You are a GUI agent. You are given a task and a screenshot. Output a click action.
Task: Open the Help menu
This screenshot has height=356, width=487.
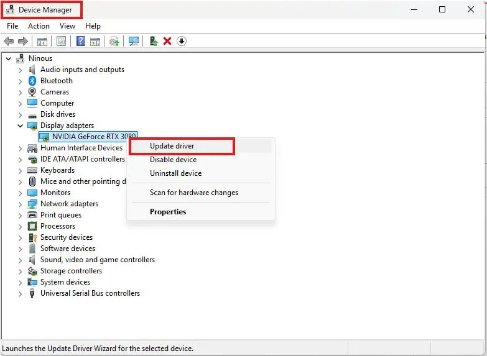(93, 26)
